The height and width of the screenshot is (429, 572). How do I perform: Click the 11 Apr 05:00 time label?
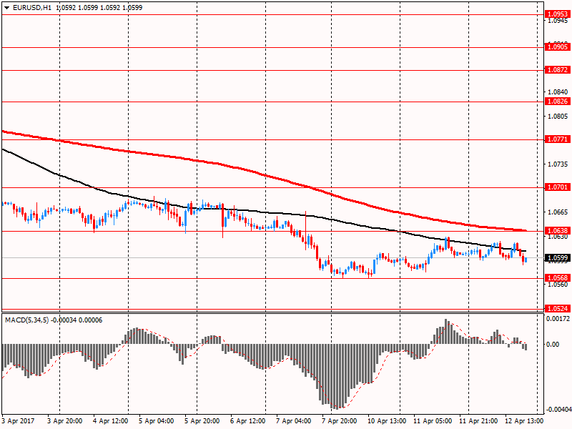[433, 421]
